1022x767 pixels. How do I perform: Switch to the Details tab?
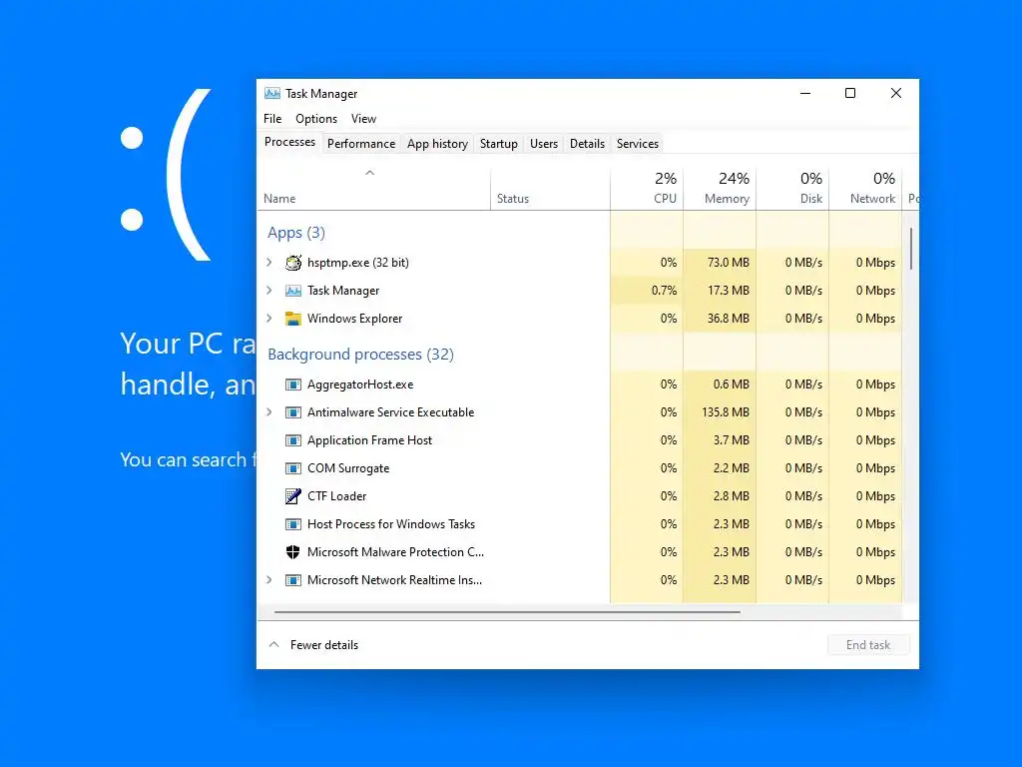click(587, 144)
